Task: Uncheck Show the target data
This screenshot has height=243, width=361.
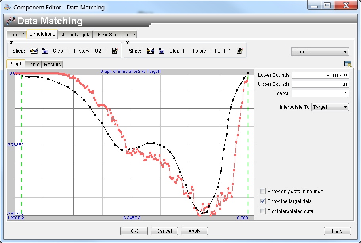Action: [263, 201]
